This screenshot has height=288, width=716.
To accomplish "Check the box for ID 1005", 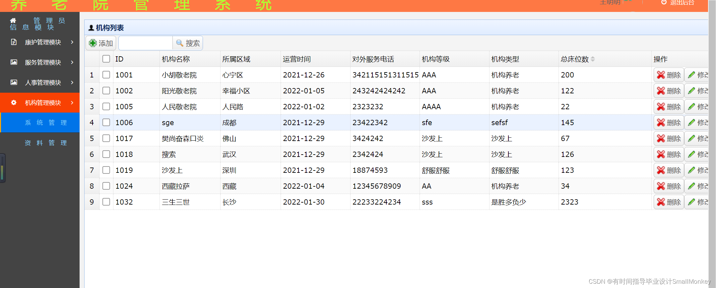I will point(106,106).
